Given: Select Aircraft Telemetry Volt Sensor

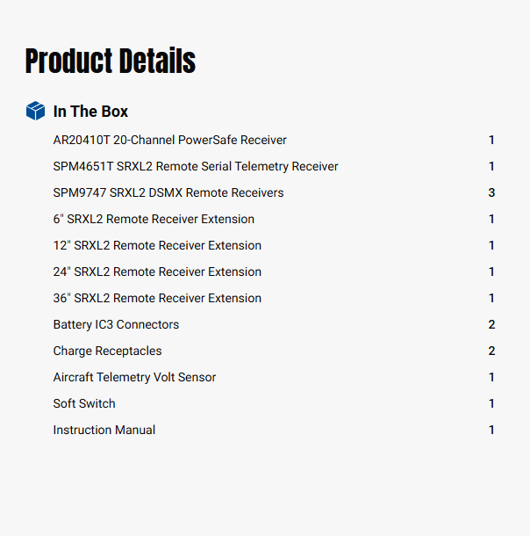Looking at the screenshot, I should coord(134,377).
